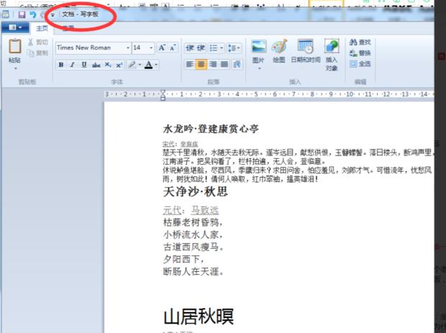Click the Save icon in quick access toolbar
The image size is (446, 333).
[22, 14]
